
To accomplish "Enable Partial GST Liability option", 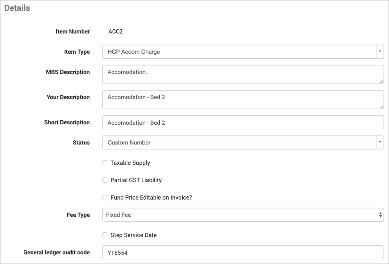I will tap(105, 180).
